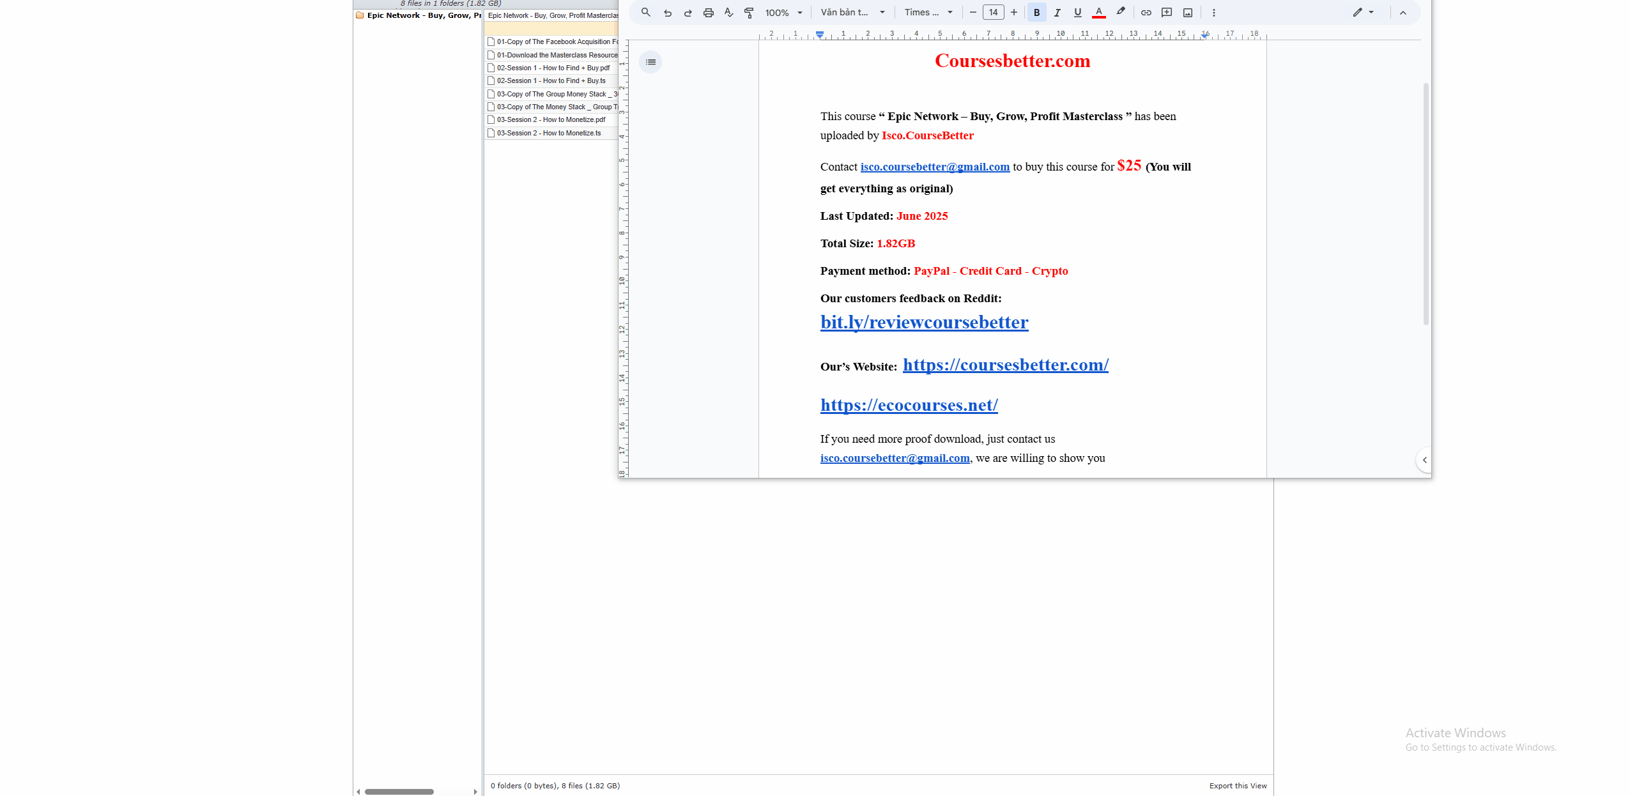Open the text style dropdown
The height and width of the screenshot is (796, 1630).
point(852,12)
